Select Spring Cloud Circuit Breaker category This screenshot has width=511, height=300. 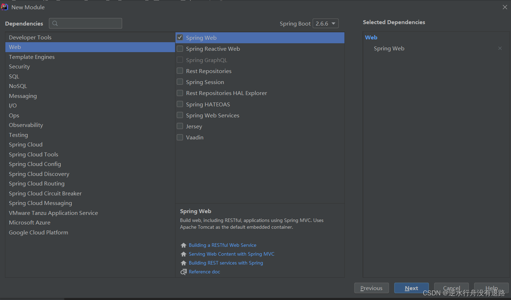90,193
